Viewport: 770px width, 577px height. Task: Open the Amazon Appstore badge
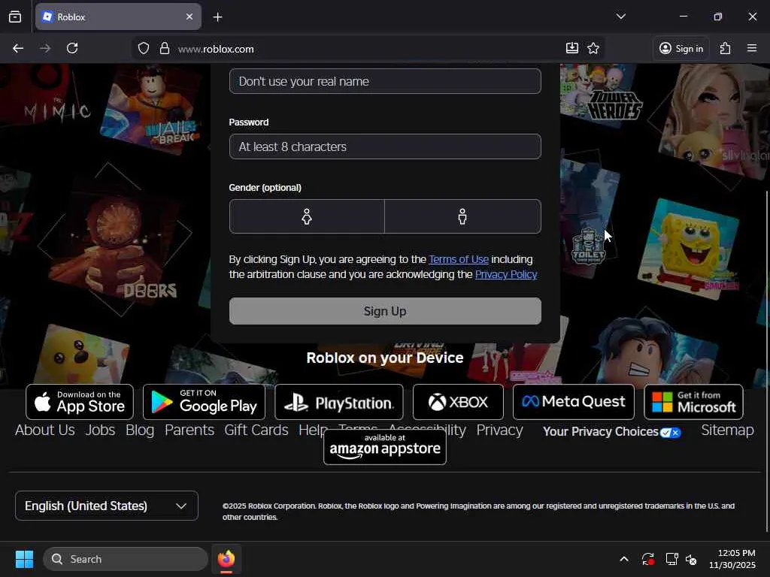[385, 447]
